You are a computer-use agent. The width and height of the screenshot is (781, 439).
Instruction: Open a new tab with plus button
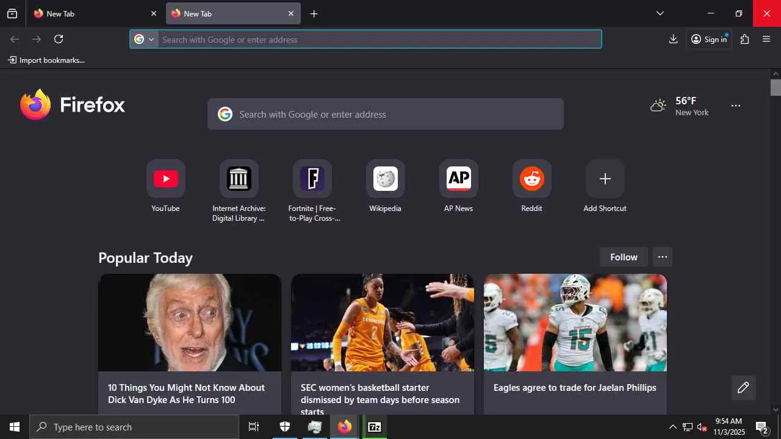(314, 13)
